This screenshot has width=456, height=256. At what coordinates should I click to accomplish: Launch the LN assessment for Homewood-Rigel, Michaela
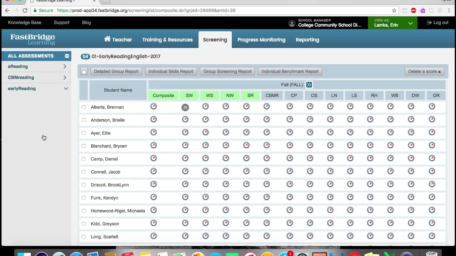331,210
